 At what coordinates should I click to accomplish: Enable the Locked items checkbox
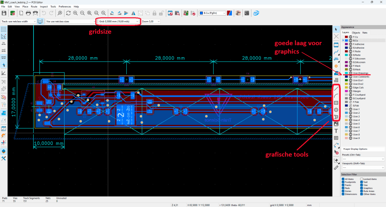[362, 179]
